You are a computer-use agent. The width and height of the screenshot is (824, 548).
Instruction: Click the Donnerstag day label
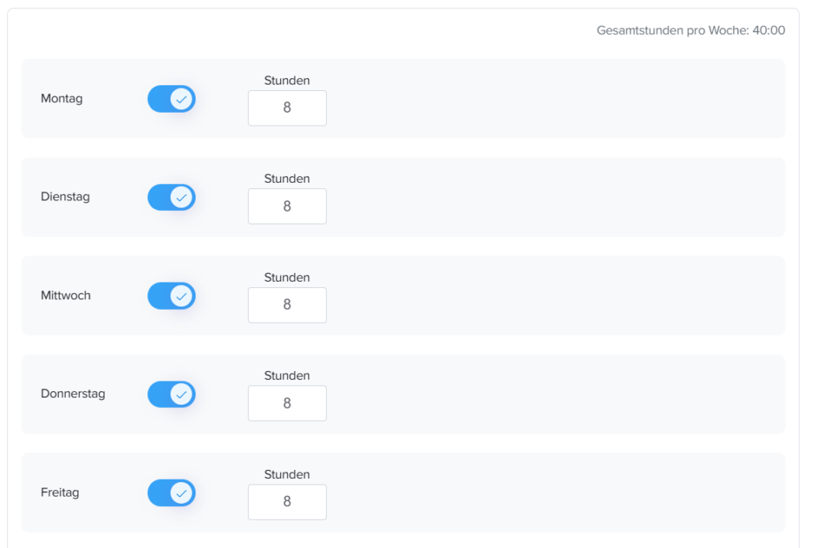[73, 393]
